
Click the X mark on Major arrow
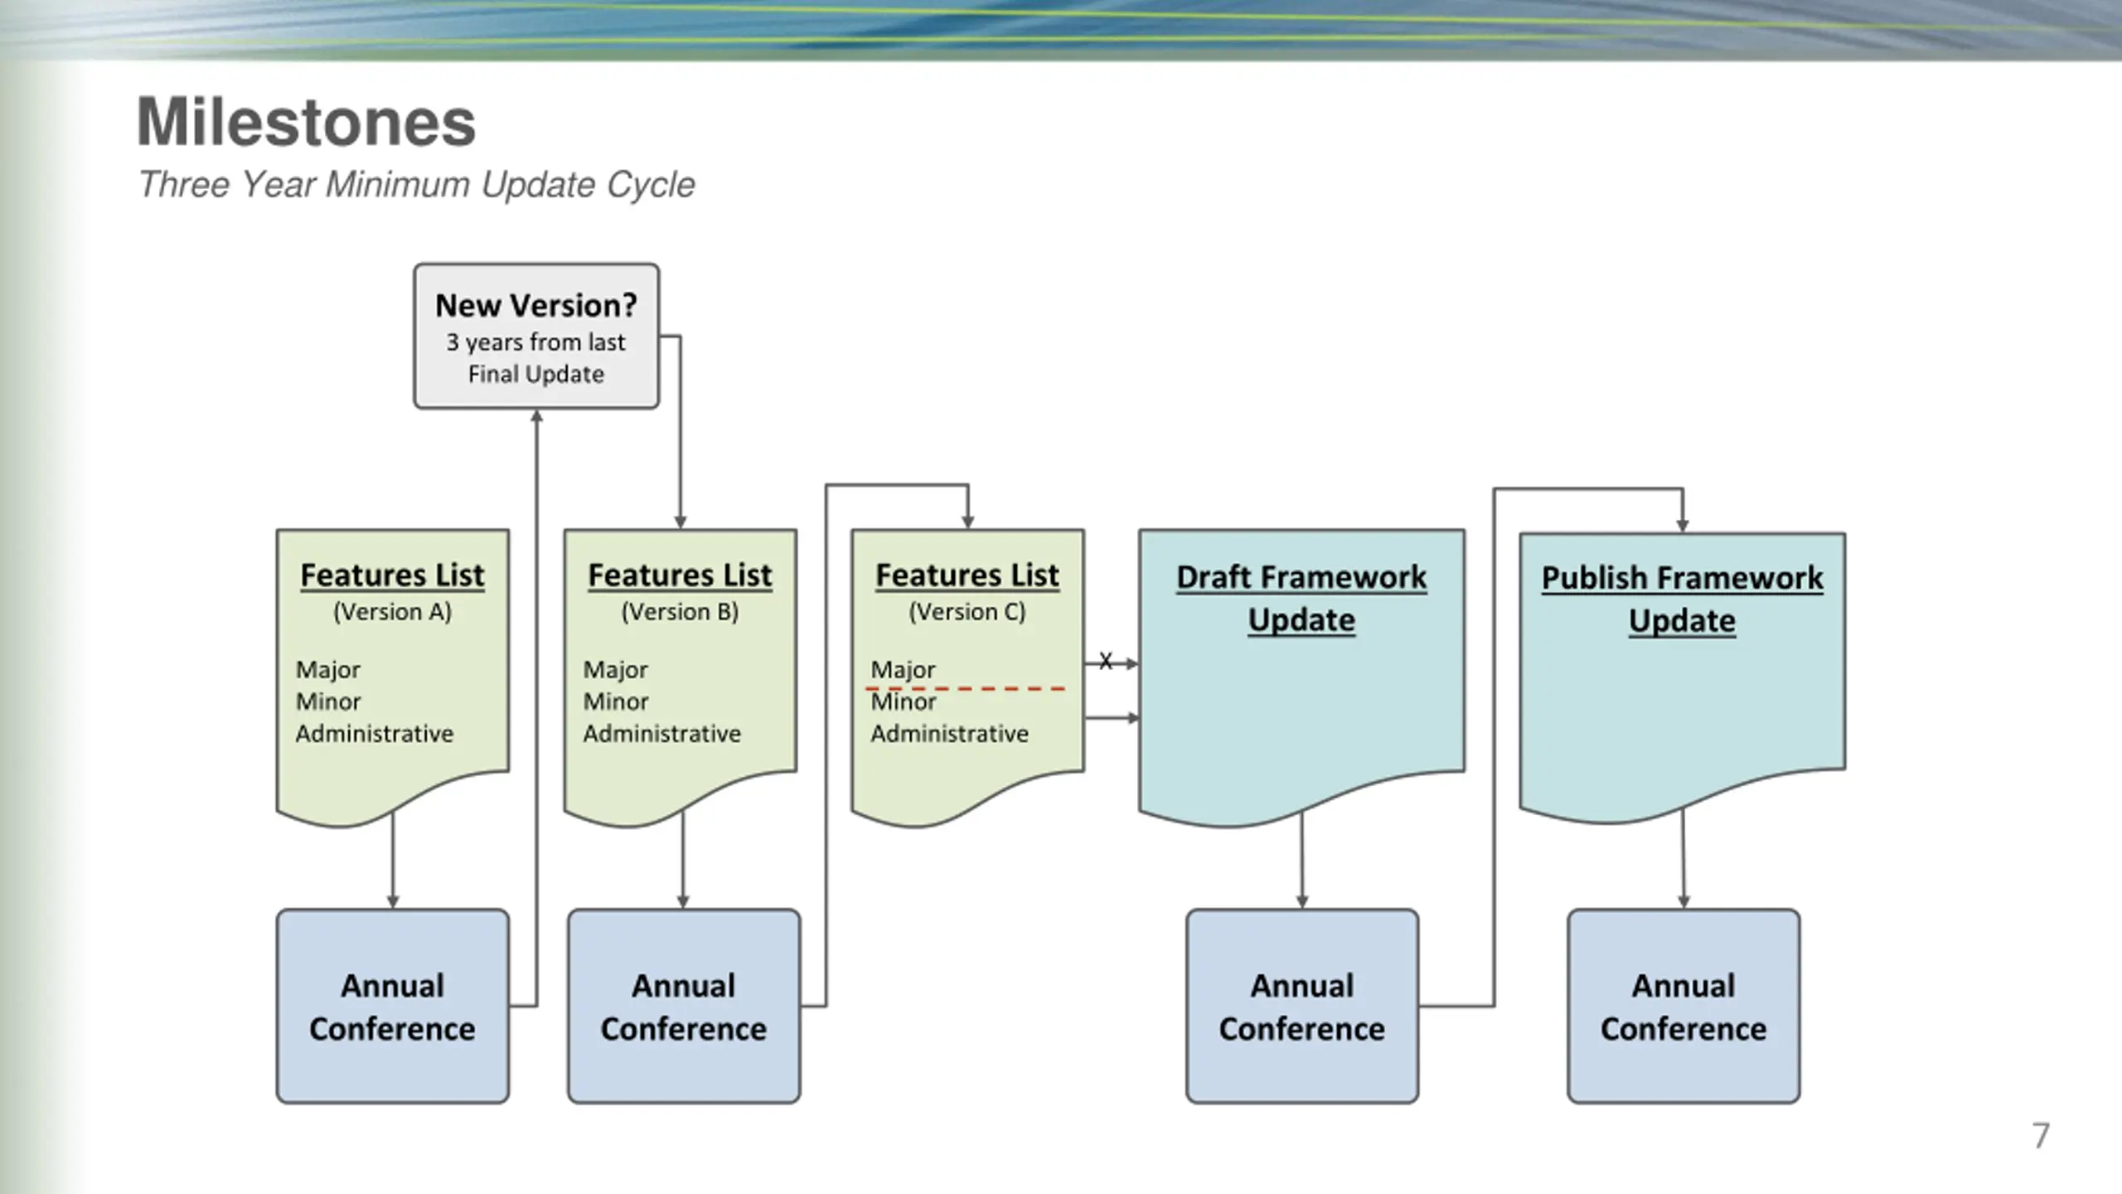click(1105, 661)
